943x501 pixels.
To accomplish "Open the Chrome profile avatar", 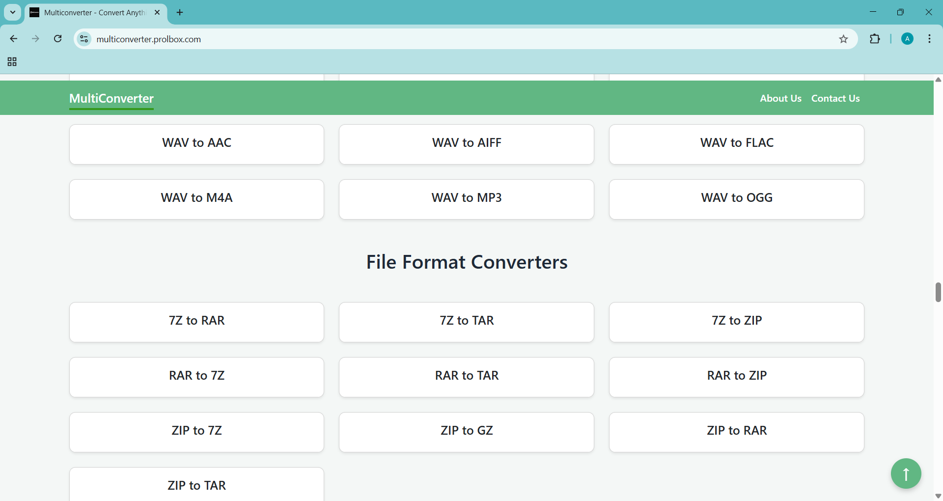I will tap(907, 39).
